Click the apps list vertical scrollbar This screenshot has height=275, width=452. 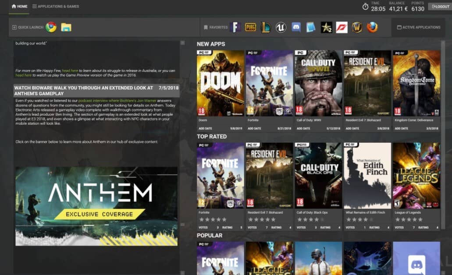click(443, 135)
